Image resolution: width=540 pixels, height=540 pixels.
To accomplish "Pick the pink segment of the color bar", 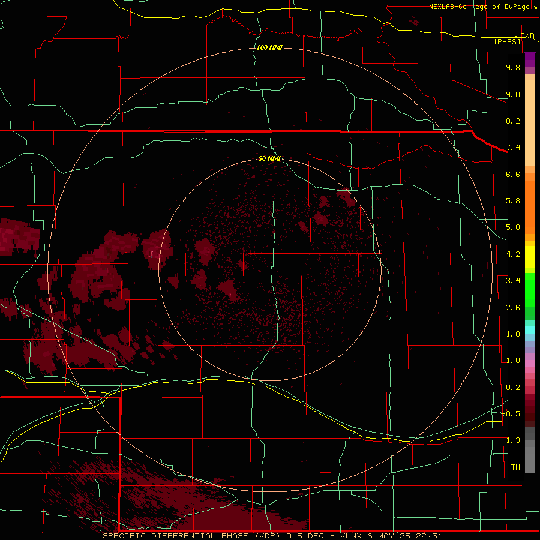I will click(530, 364).
